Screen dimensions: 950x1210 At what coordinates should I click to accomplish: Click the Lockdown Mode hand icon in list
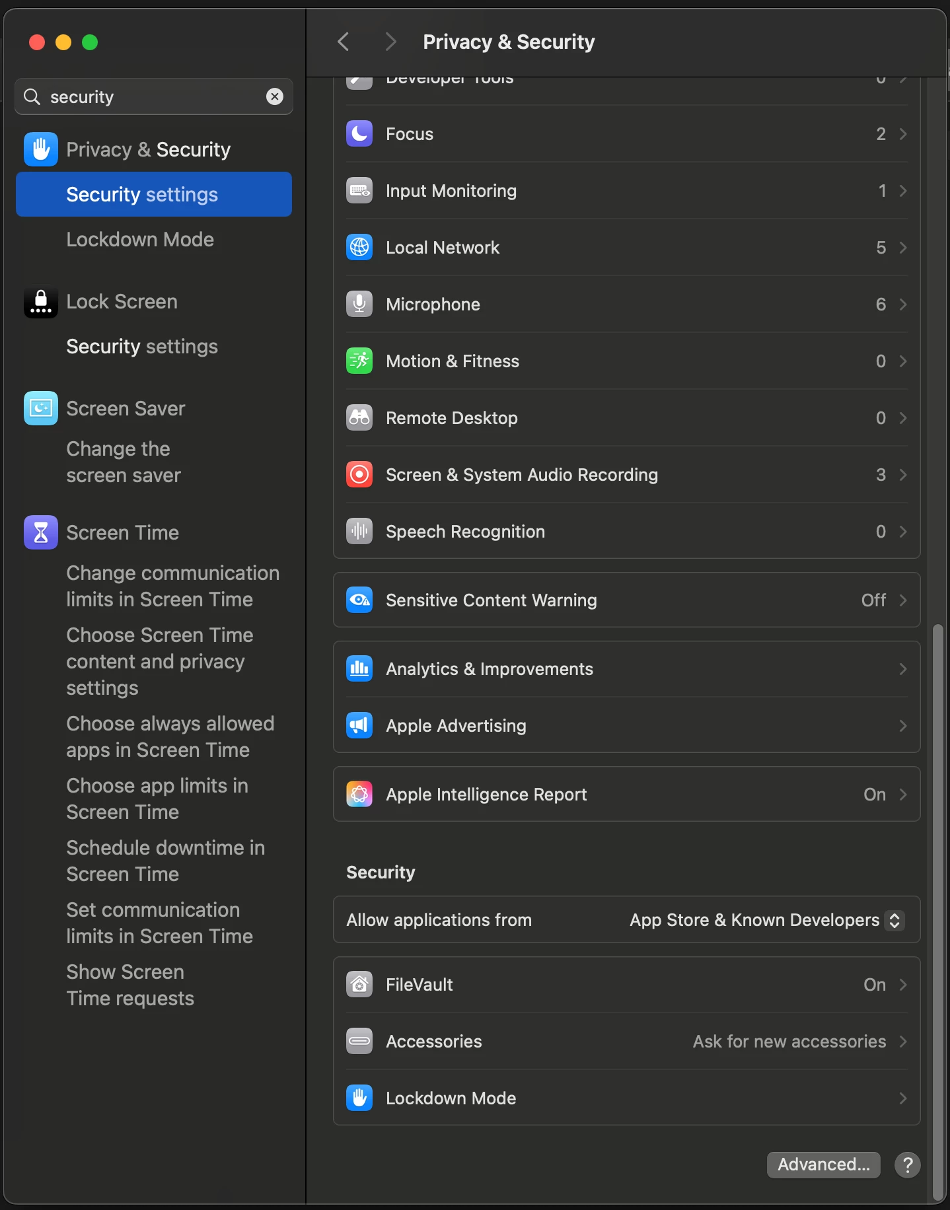click(359, 1098)
